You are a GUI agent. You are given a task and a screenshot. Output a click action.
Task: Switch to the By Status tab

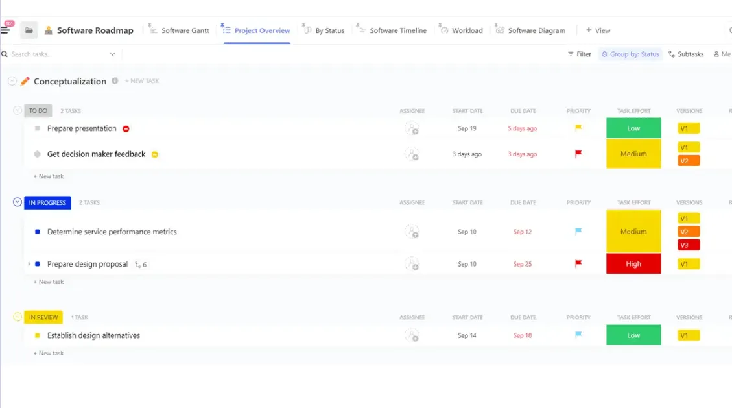pos(324,30)
